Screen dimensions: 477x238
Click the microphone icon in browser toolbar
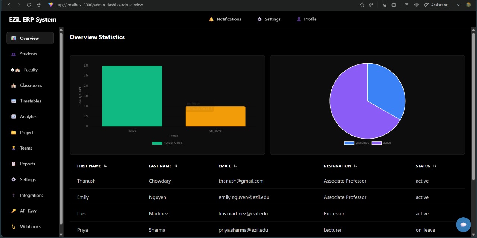point(39,5)
